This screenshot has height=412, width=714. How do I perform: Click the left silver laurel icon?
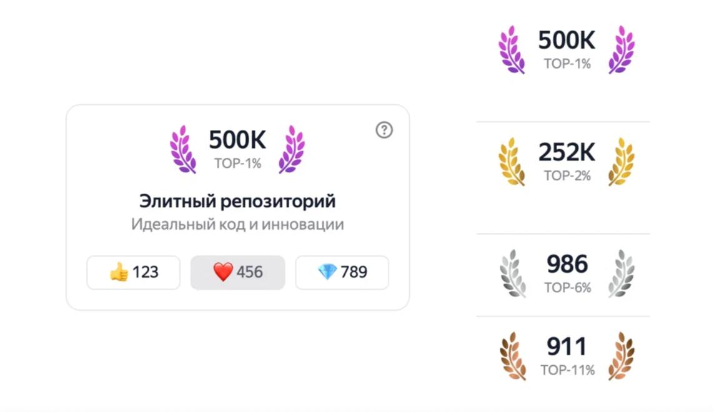tap(513, 273)
